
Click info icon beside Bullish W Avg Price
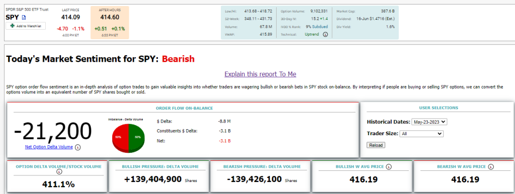[x=389, y=167]
